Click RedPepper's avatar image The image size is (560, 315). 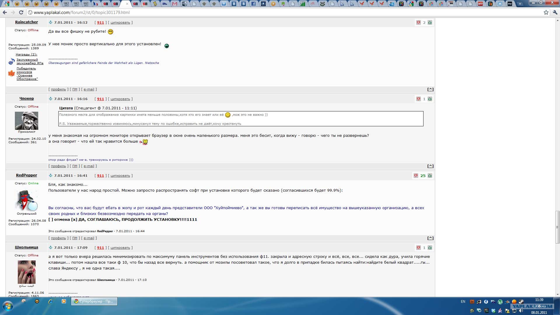click(27, 201)
